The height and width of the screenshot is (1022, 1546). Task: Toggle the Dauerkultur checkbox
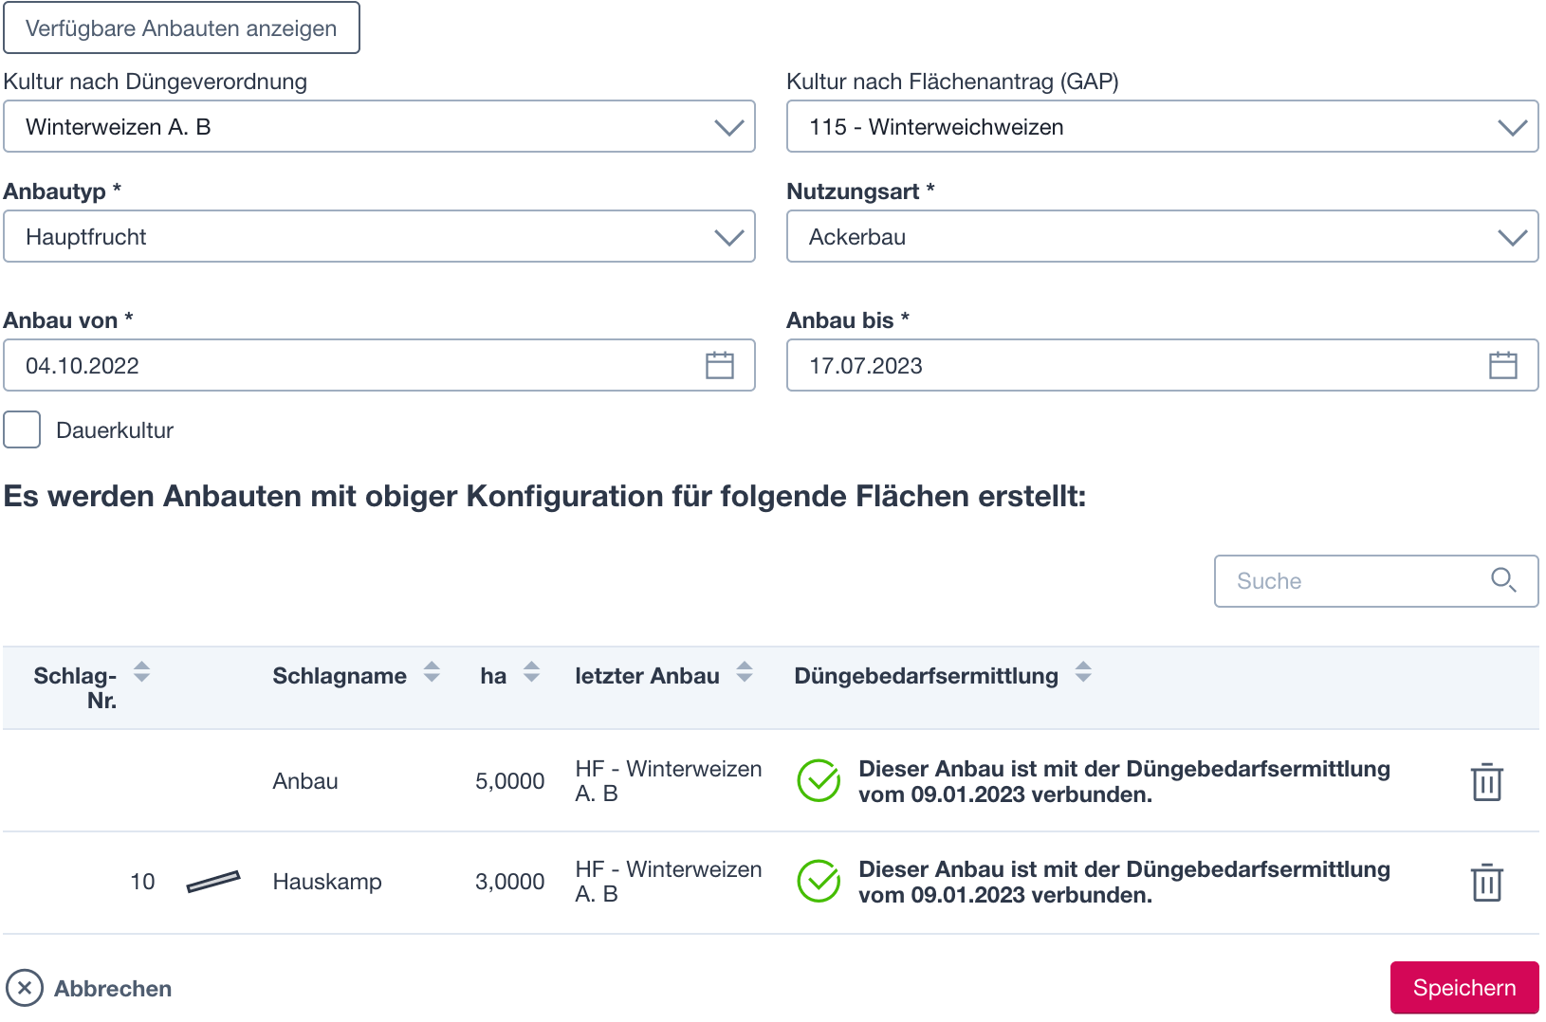(x=22, y=429)
